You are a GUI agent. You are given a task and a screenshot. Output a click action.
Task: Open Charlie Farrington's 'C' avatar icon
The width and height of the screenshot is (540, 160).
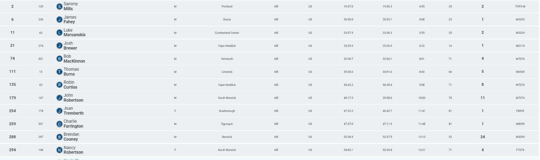pyautogui.click(x=59, y=124)
